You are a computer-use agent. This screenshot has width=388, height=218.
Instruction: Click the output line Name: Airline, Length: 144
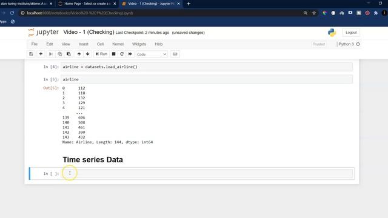point(107,142)
